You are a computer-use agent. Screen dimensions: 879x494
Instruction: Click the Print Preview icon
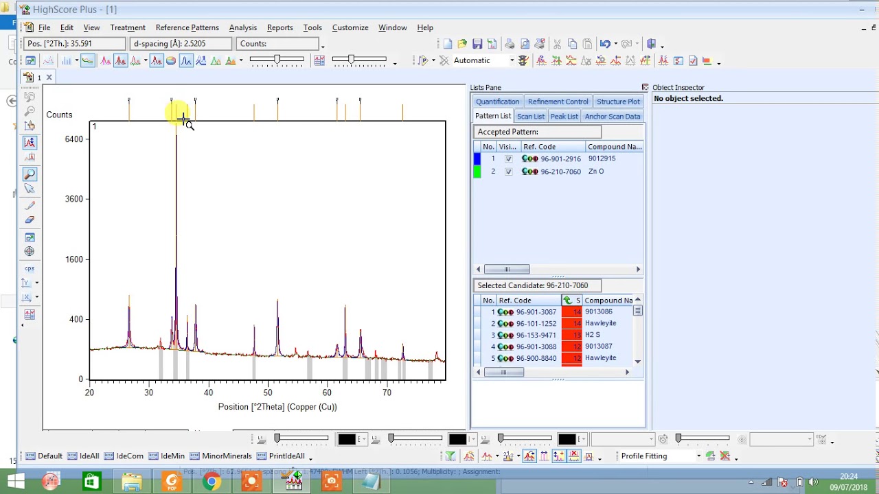[x=525, y=44]
